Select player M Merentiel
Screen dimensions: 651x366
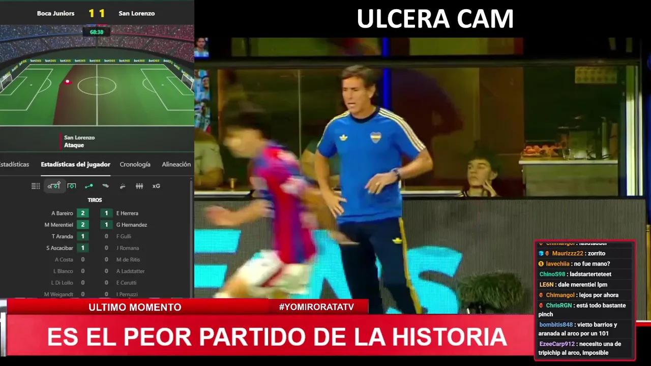(58, 225)
